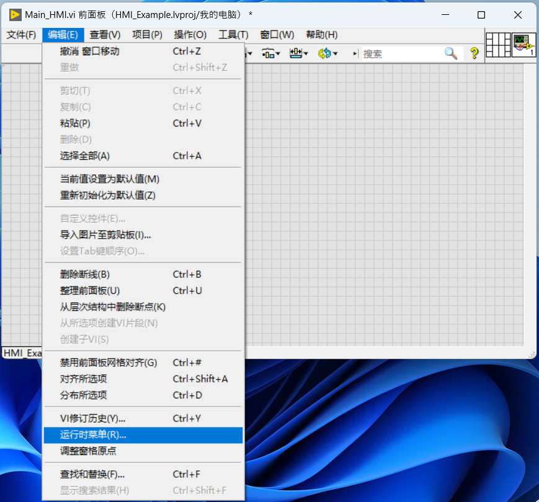This screenshot has height=502, width=539.
Task: Choose 整理前面板(U) entry
Action: (143, 291)
